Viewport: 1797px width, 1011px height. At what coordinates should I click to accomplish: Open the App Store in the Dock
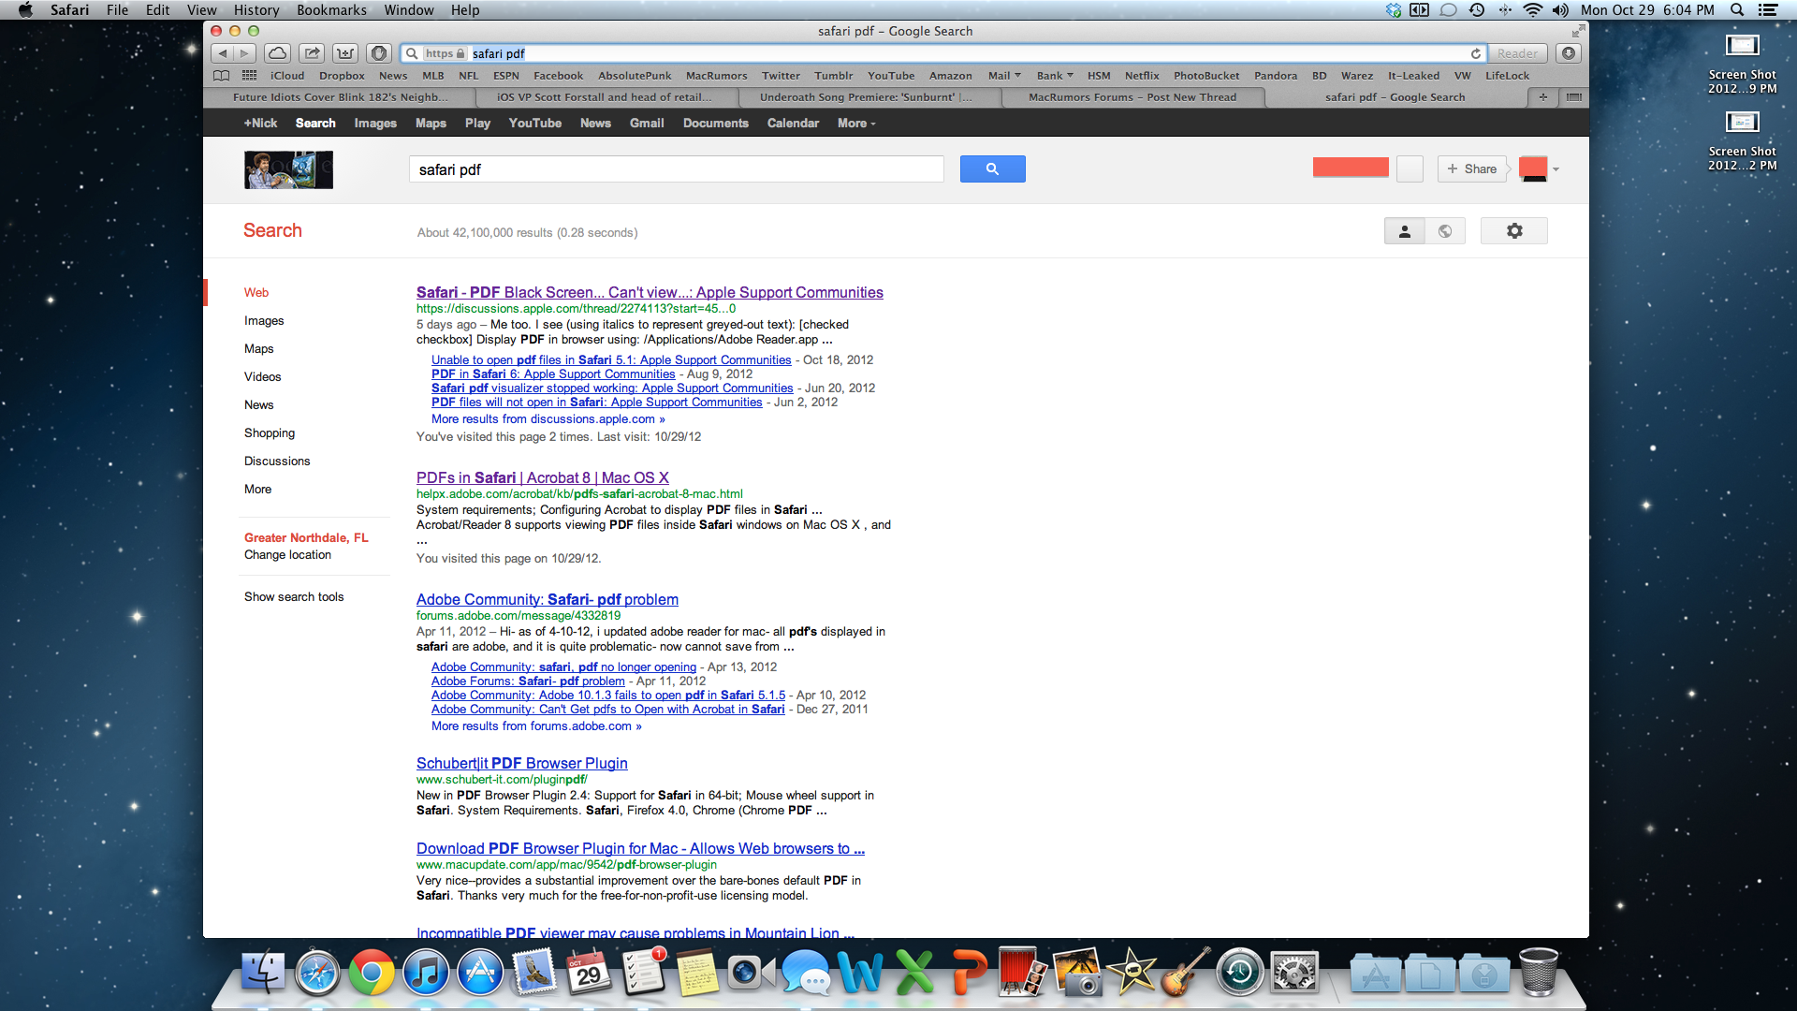[480, 974]
